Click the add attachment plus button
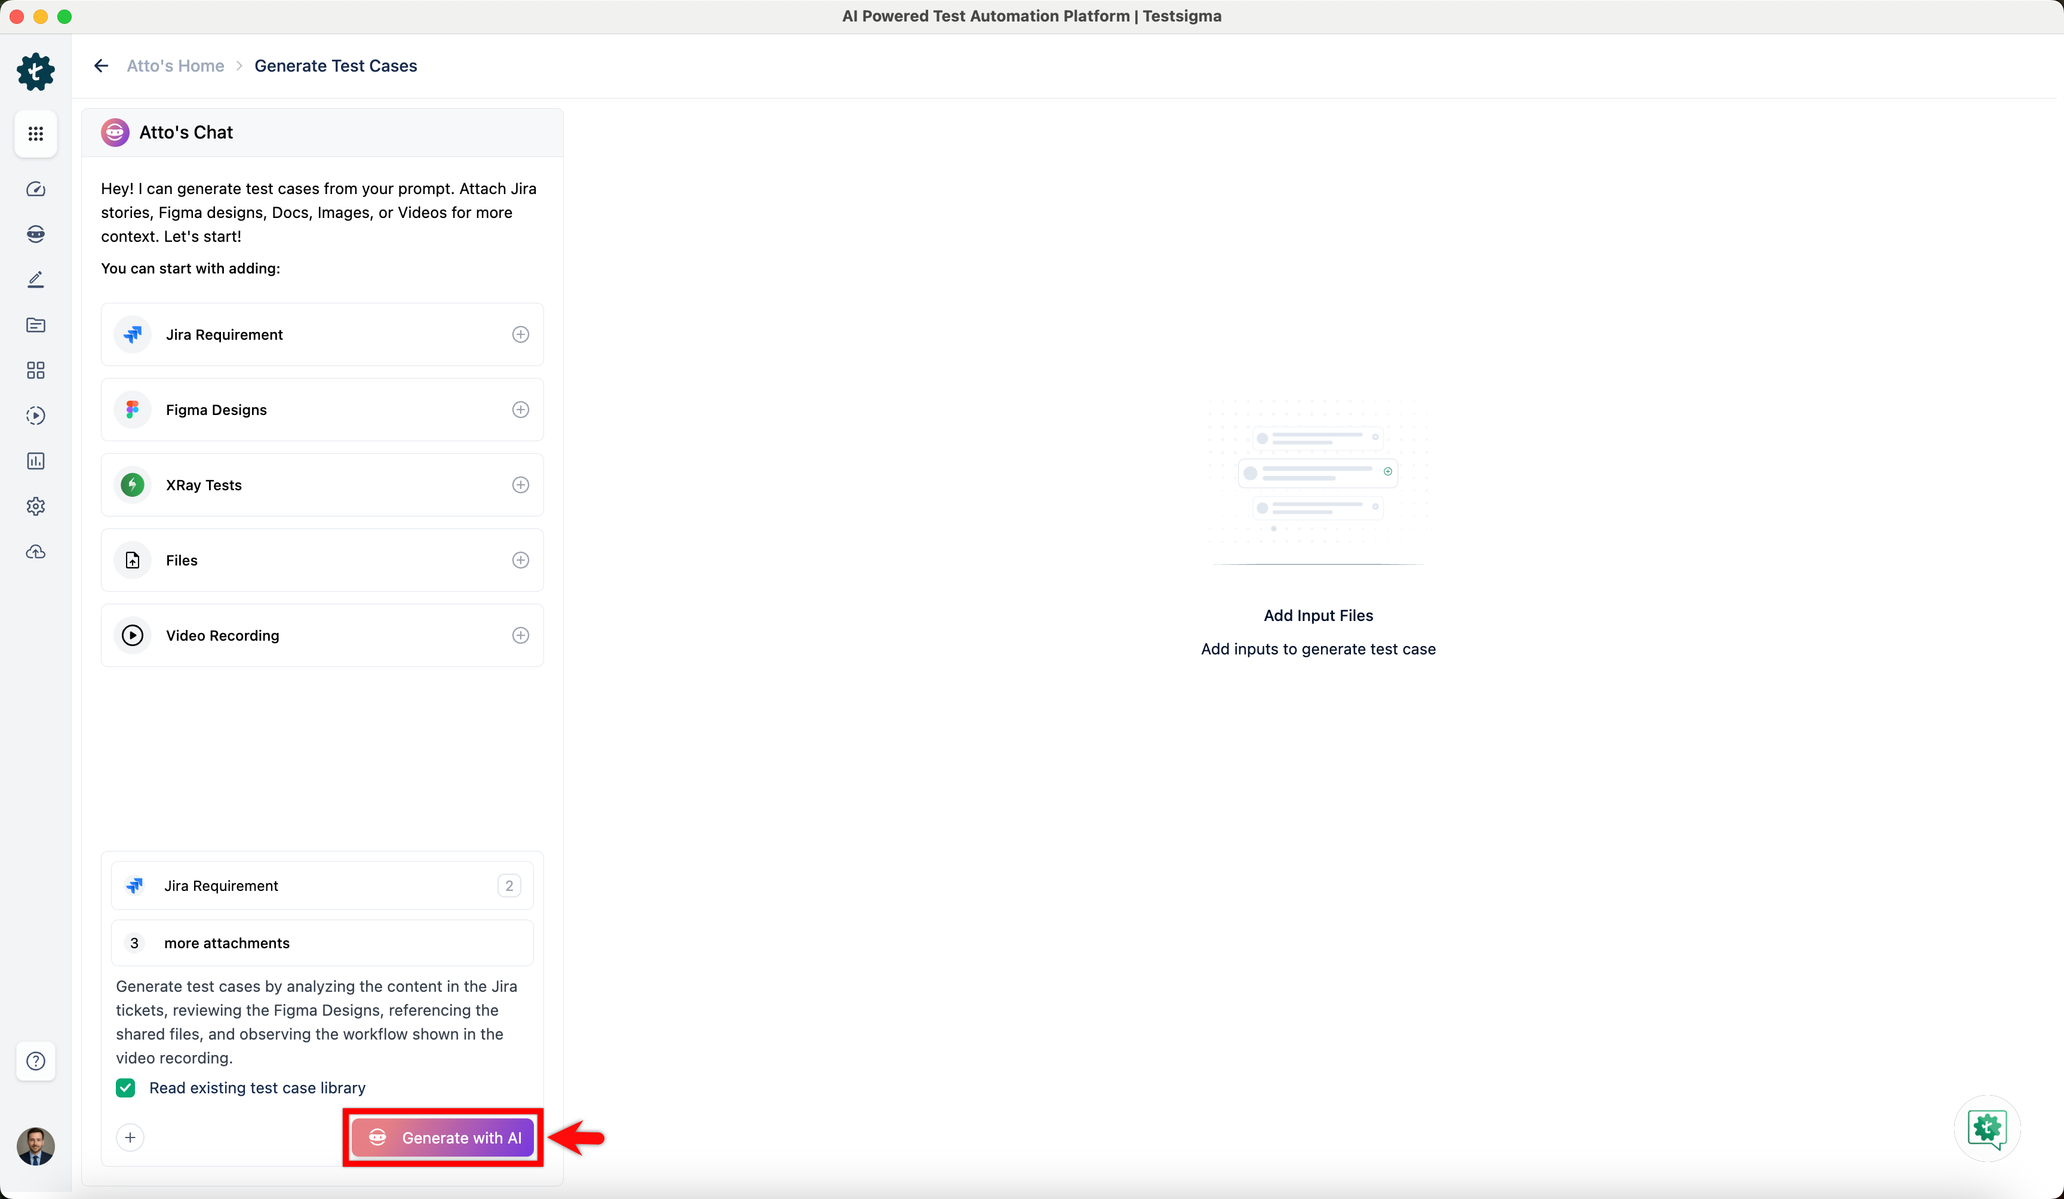2064x1199 pixels. (x=130, y=1137)
